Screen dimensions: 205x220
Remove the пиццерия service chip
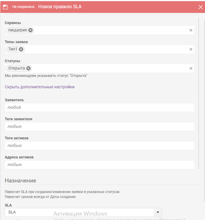click(30, 30)
